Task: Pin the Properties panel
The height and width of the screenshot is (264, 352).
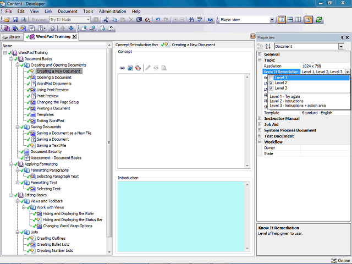Action: (342, 37)
